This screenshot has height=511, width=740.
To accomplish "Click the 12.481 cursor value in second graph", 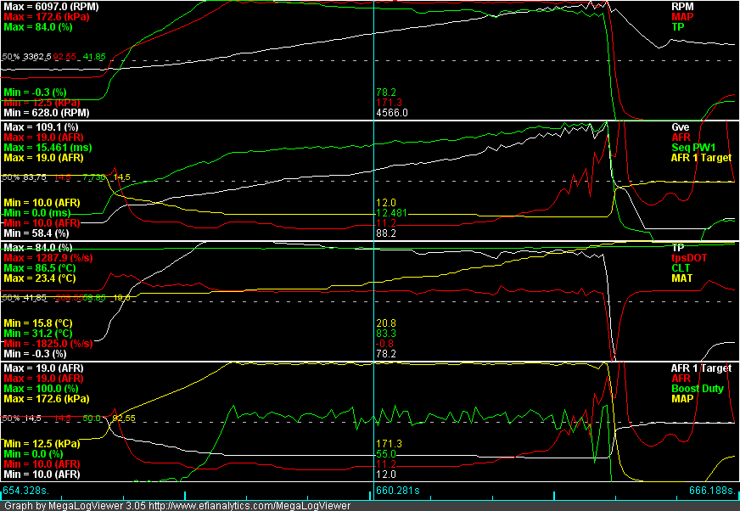I will point(391,212).
